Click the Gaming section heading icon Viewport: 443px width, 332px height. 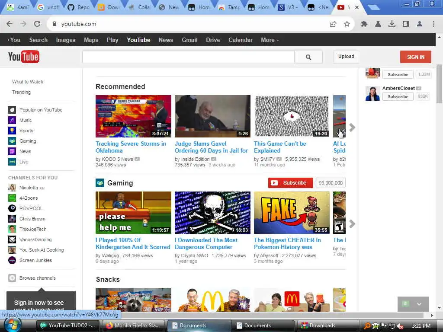[100, 183]
